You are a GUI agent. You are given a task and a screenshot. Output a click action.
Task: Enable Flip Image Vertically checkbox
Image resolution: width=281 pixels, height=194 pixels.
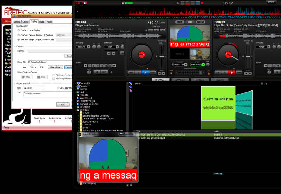point(53,75)
